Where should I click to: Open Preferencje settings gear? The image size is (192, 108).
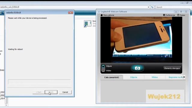(169, 15)
